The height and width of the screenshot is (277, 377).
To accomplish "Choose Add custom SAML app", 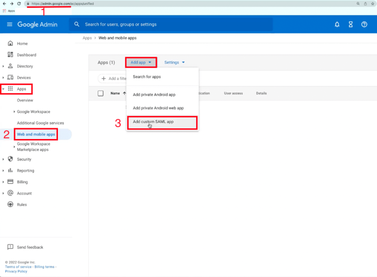I will point(162,123).
